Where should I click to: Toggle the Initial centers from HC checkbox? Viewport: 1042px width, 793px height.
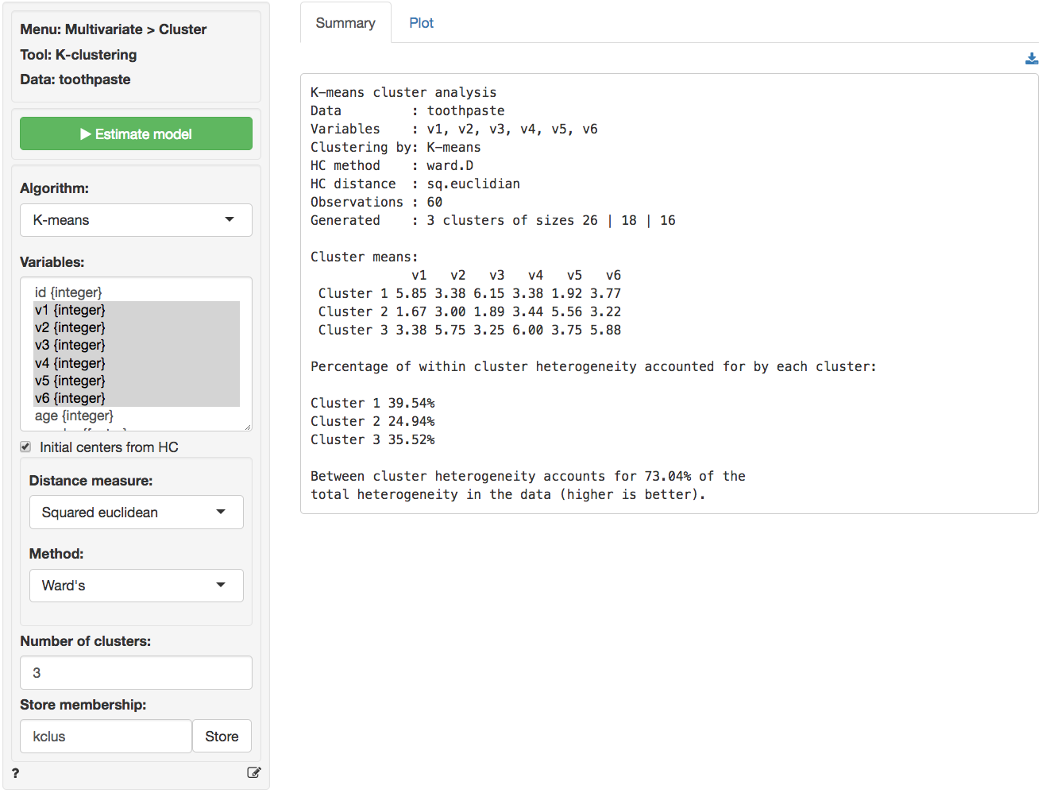[x=25, y=447]
